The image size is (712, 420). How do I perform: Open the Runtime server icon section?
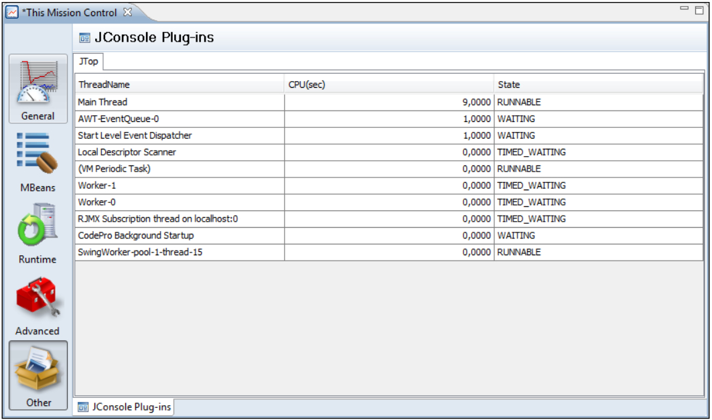38,226
